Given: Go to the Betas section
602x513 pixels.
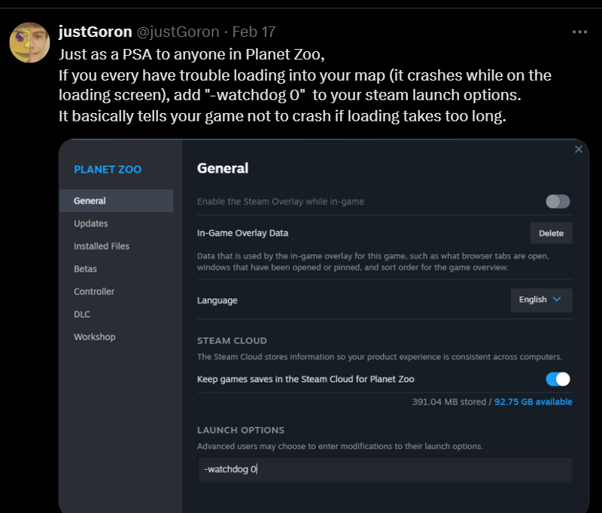Looking at the screenshot, I should pos(85,269).
